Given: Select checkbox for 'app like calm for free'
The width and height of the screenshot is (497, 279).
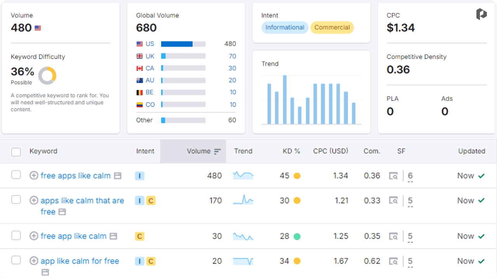Looking at the screenshot, I should point(16,260).
